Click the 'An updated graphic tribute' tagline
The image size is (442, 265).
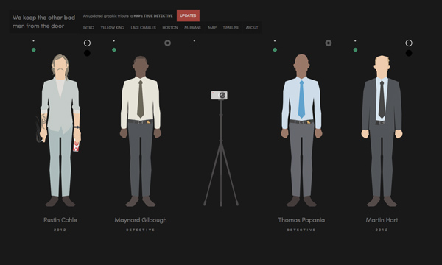(127, 16)
